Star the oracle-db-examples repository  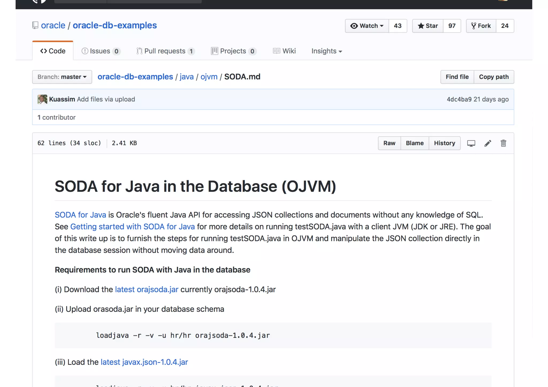[x=428, y=26]
